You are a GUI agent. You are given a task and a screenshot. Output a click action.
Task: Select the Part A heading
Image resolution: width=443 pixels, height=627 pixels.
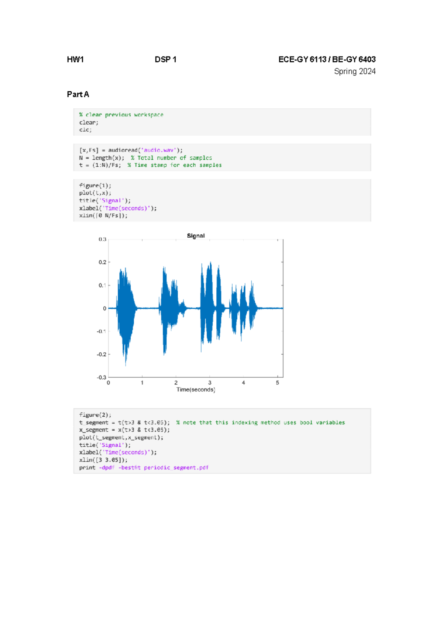pos(78,94)
